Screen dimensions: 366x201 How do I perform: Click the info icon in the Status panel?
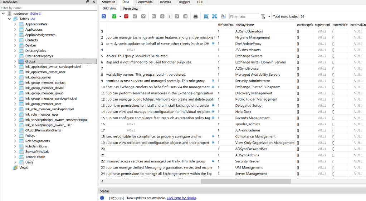(x=102, y=198)
